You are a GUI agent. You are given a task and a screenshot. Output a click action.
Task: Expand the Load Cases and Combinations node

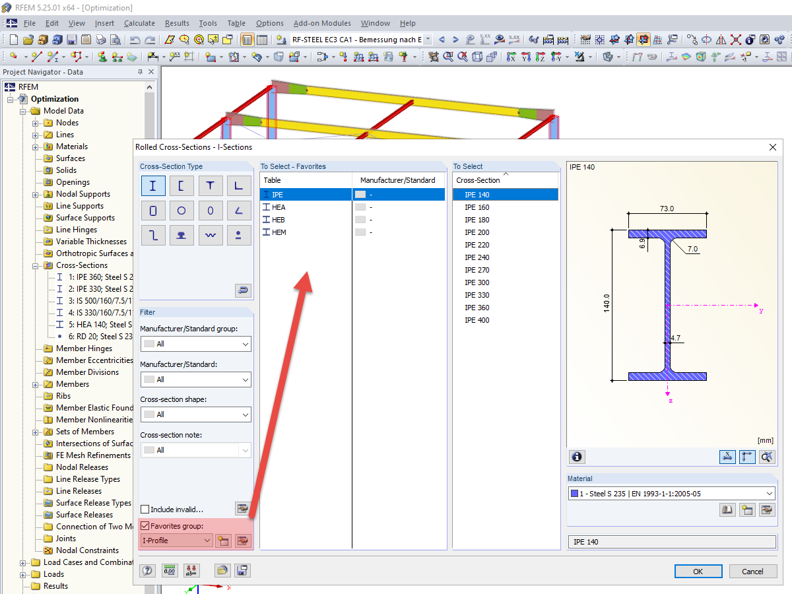(23, 562)
